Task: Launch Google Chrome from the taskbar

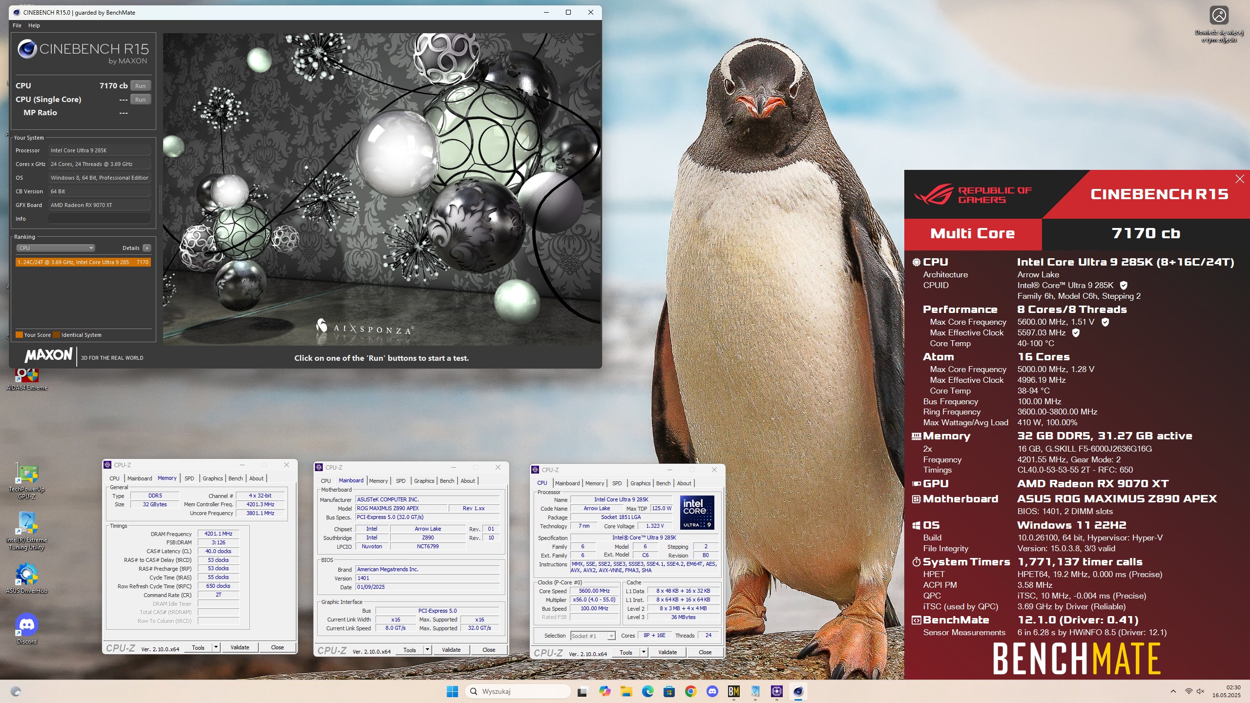Action: (x=690, y=691)
